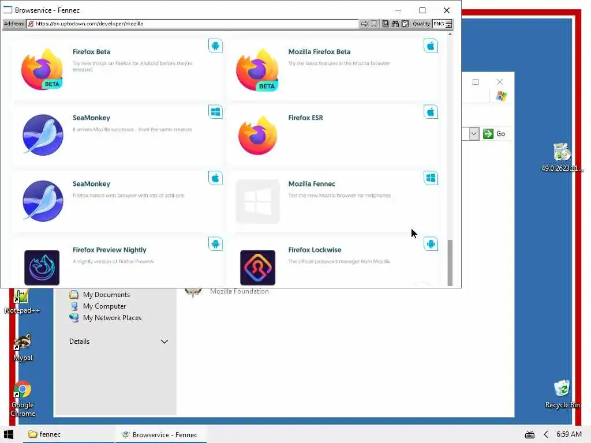Click the page vertical scrollbar thumb
Screen dimensions: 591x443
(x=450, y=262)
